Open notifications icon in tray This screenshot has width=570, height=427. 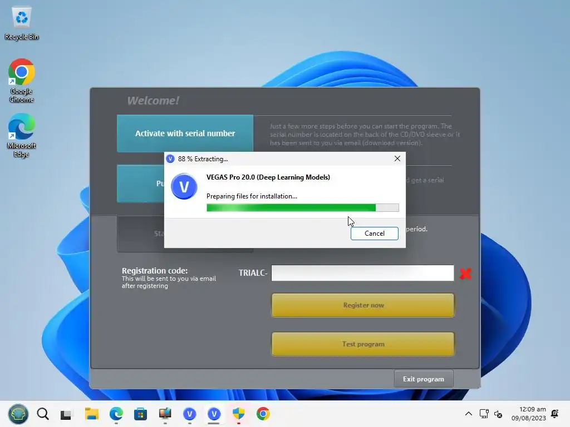pos(555,414)
